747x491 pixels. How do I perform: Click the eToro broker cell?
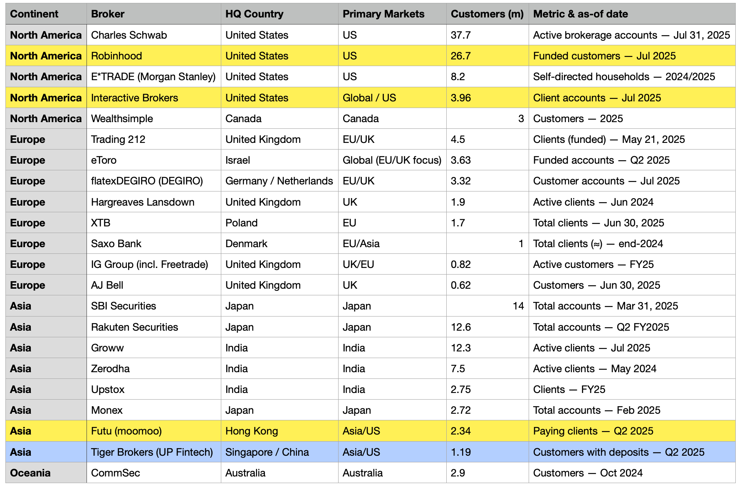[x=154, y=160]
